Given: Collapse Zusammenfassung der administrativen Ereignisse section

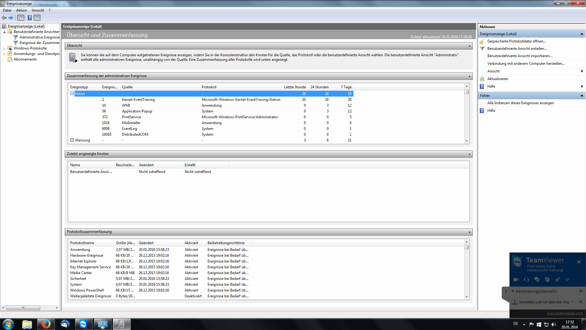Looking at the screenshot, I should click(469, 76).
